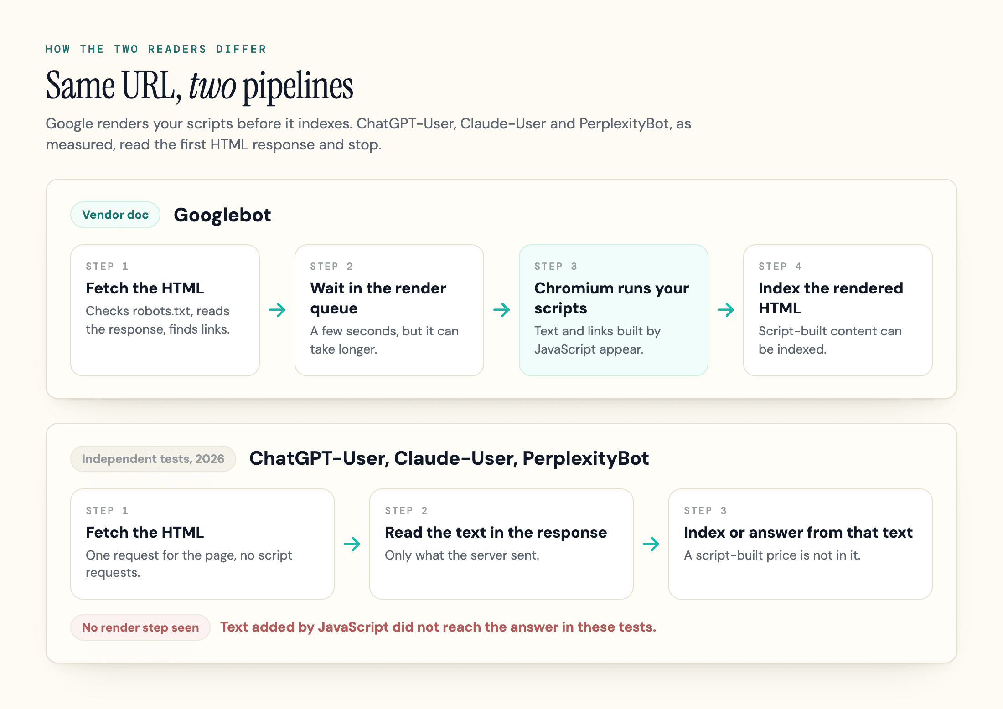Click 'A script-built price is not in it.' text
The image size is (1003, 709).
pos(772,555)
